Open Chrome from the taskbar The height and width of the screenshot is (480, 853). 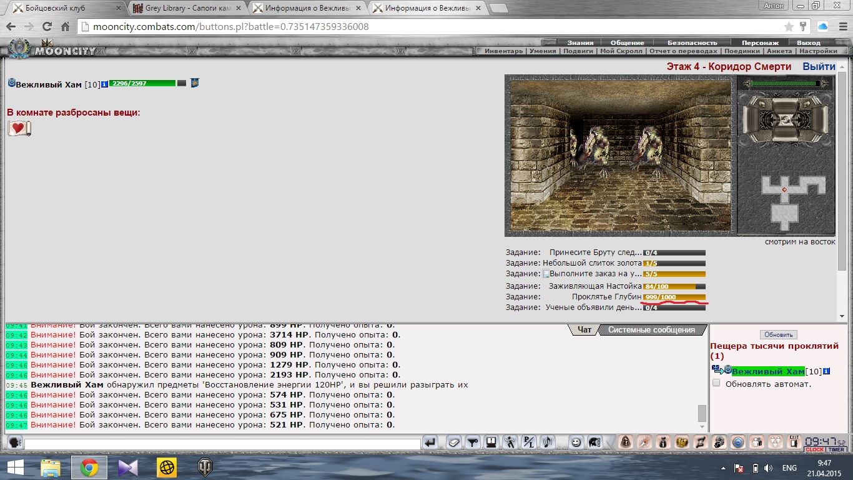point(89,467)
